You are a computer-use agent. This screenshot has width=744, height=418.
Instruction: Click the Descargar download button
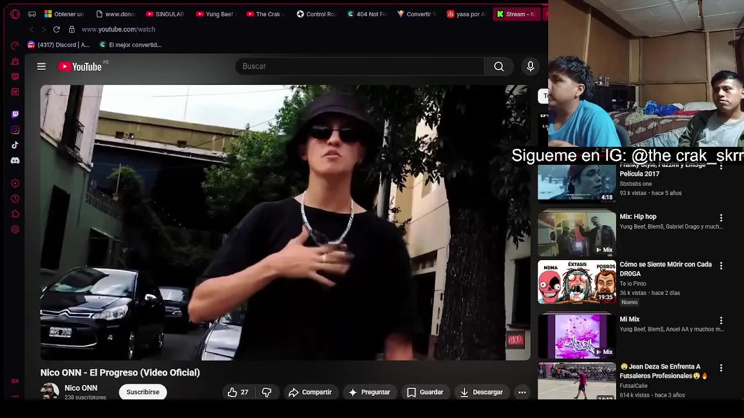[481, 392]
